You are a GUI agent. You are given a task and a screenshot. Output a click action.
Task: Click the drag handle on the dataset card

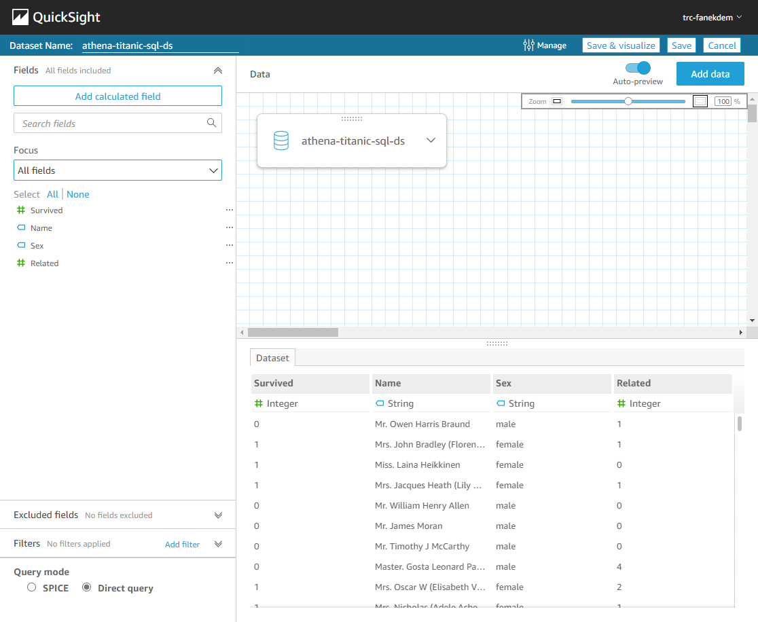(351, 119)
